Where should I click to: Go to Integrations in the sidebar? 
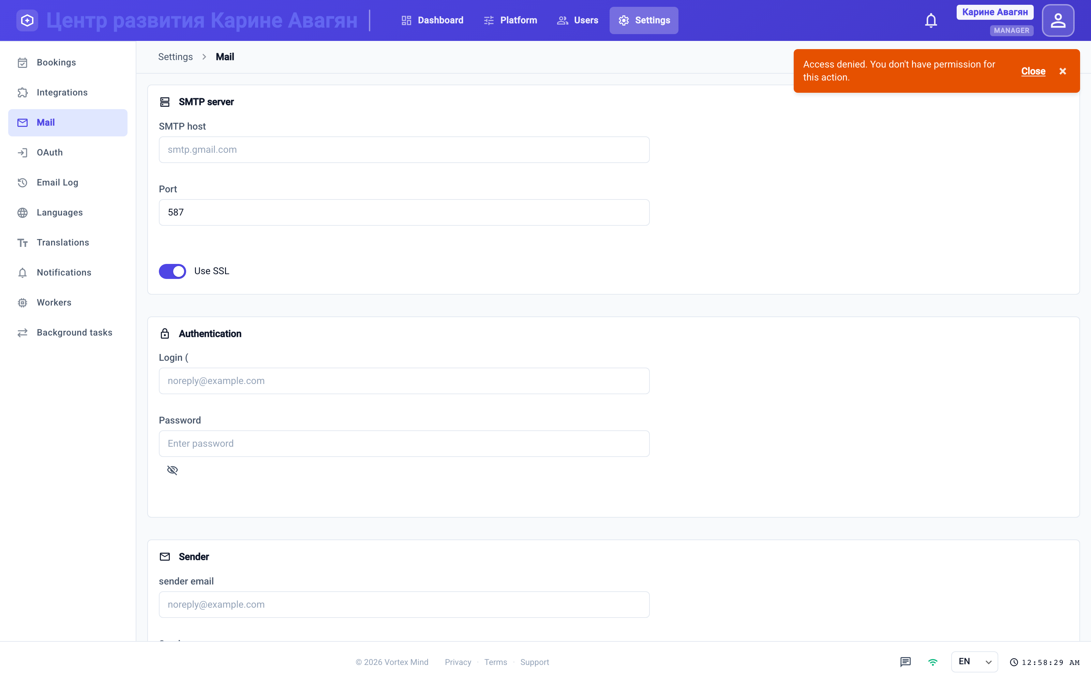pyautogui.click(x=68, y=92)
